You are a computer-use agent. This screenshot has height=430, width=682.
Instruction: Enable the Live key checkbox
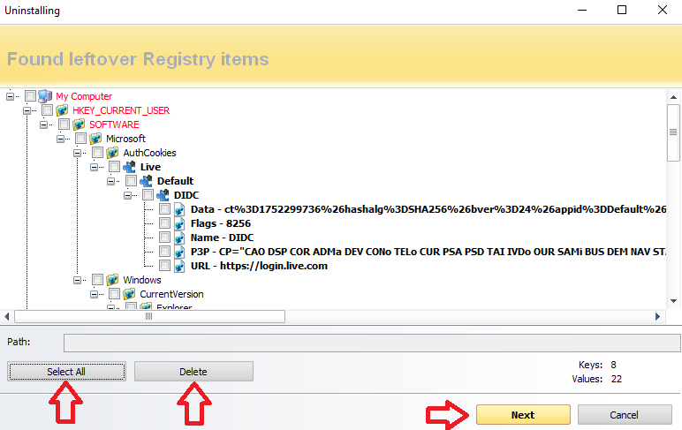click(x=114, y=167)
